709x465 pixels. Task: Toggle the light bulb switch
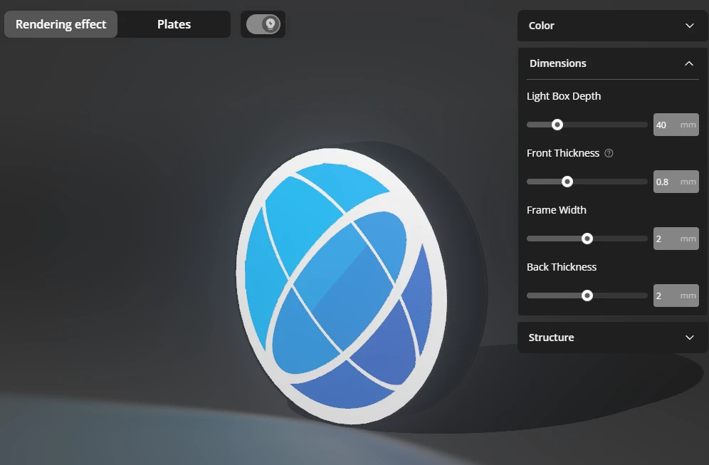coord(263,24)
